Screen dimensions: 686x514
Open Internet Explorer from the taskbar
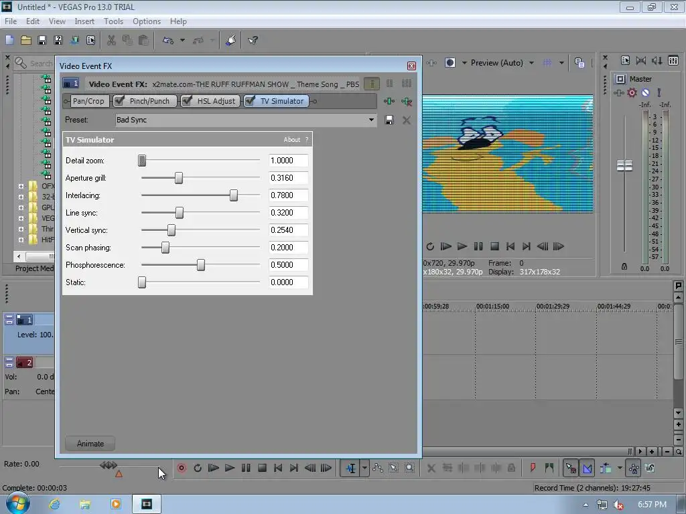[x=55, y=505]
